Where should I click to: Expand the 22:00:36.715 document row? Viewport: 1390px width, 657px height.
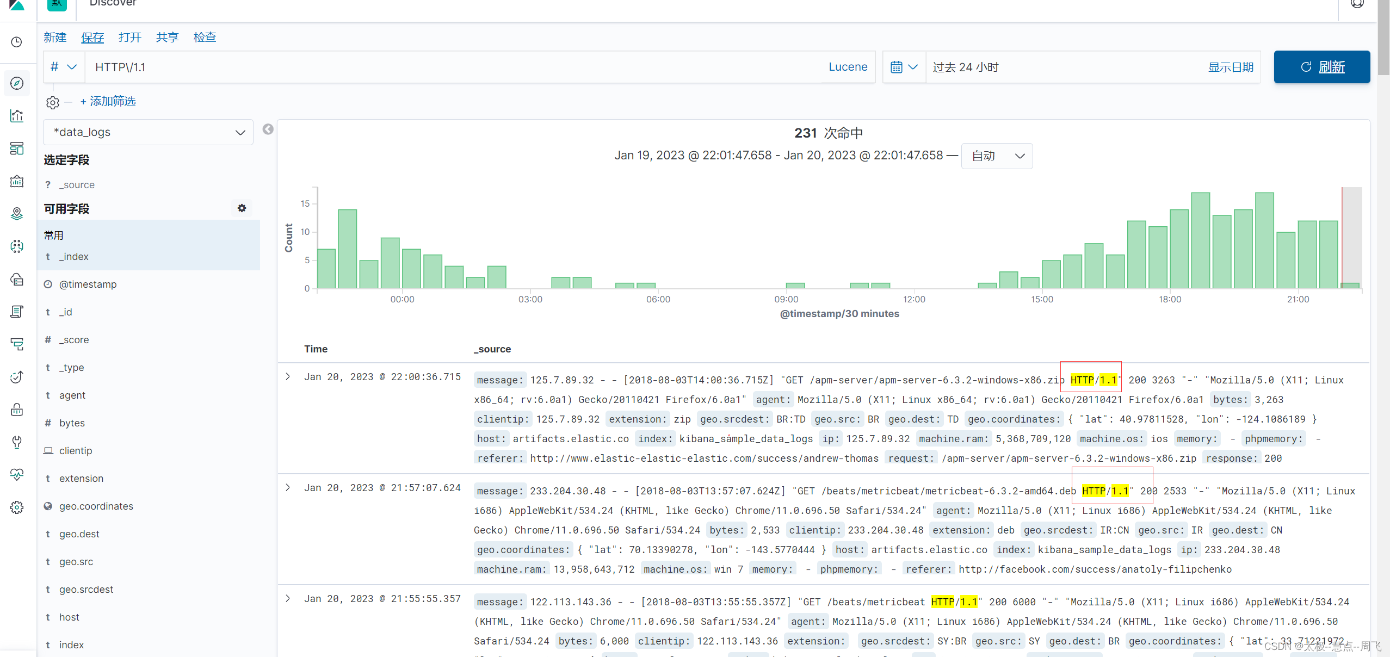(288, 376)
